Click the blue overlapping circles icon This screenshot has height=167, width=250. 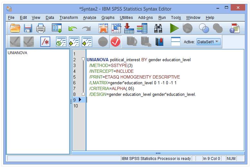tap(204, 28)
